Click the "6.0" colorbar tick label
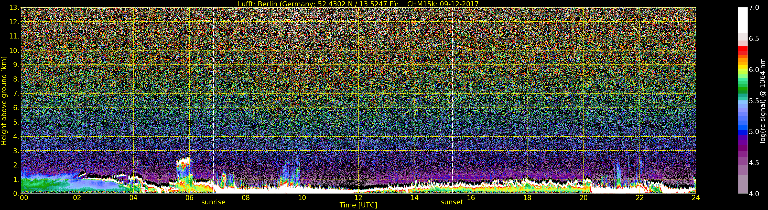 point(754,70)
